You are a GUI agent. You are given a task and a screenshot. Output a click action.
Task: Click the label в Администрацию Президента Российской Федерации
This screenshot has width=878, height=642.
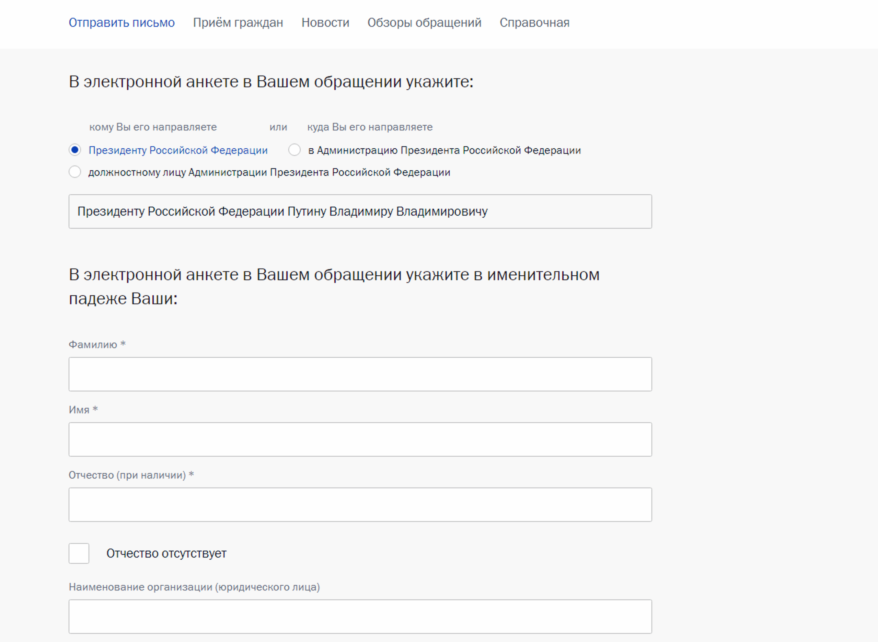coord(444,150)
